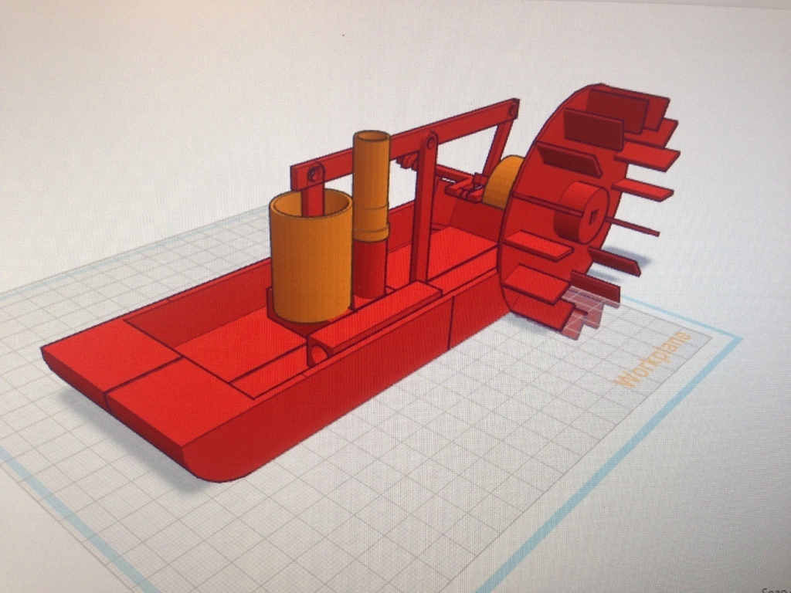Select the tall orange smokestack tube

(x=372, y=187)
